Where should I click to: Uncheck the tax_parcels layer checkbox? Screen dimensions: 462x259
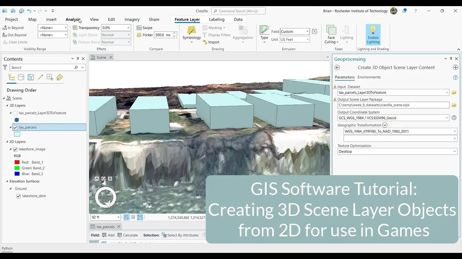pos(15,127)
